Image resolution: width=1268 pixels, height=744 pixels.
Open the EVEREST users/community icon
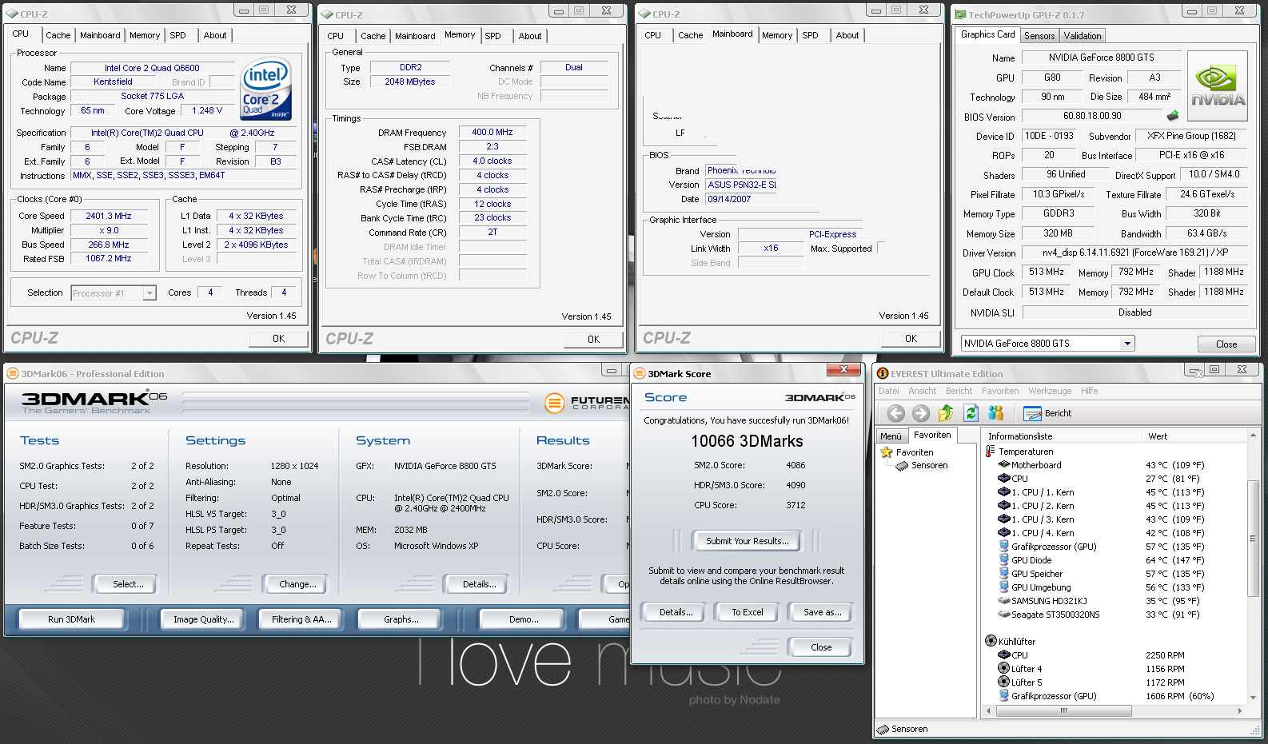996,413
